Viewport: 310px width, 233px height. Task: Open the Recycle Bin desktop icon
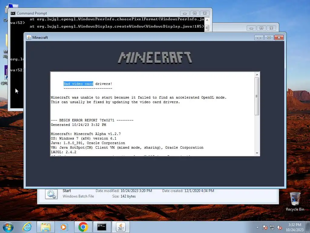click(x=295, y=201)
